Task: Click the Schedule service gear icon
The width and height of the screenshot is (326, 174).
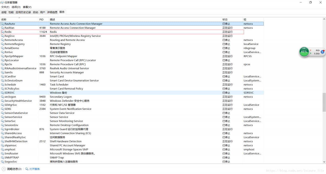Action: pyautogui.click(x=3, y=84)
